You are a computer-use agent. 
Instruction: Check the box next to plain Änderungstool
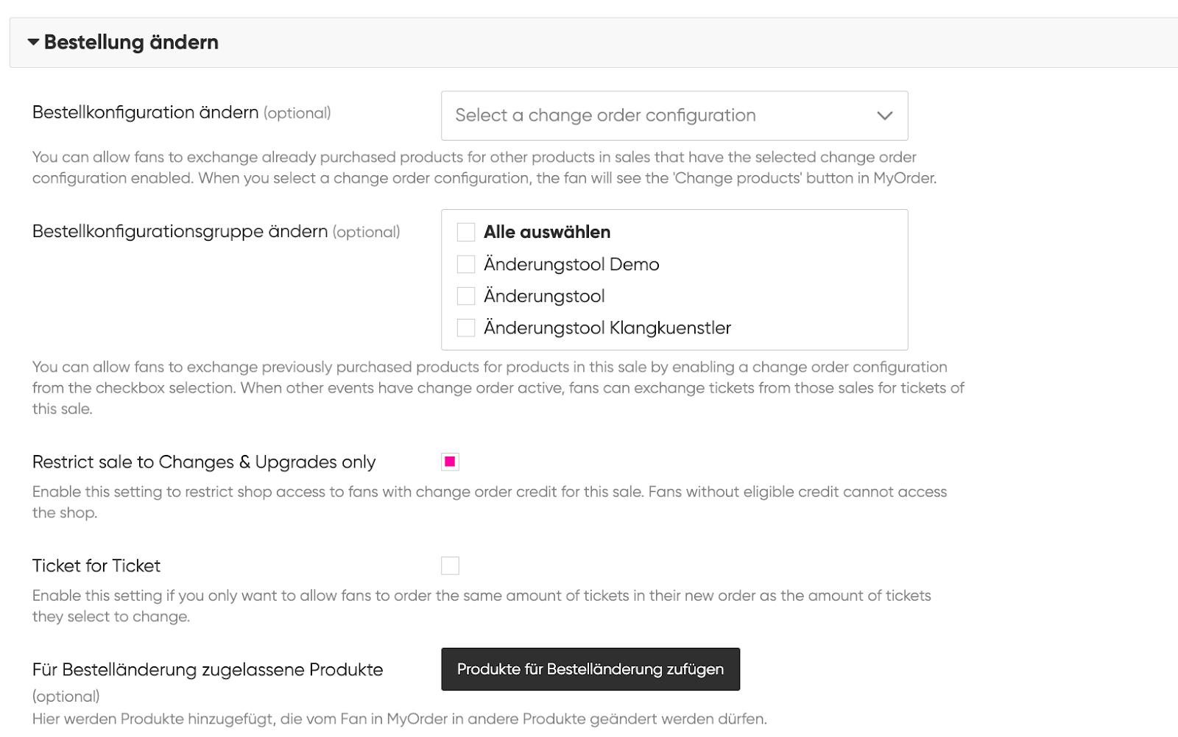pos(466,296)
